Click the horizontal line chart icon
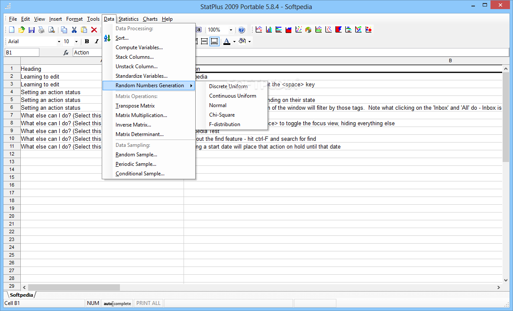The image size is (513, 311). [x=329, y=30]
